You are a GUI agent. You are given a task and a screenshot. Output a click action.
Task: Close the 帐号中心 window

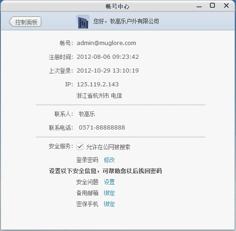tap(226, 6)
